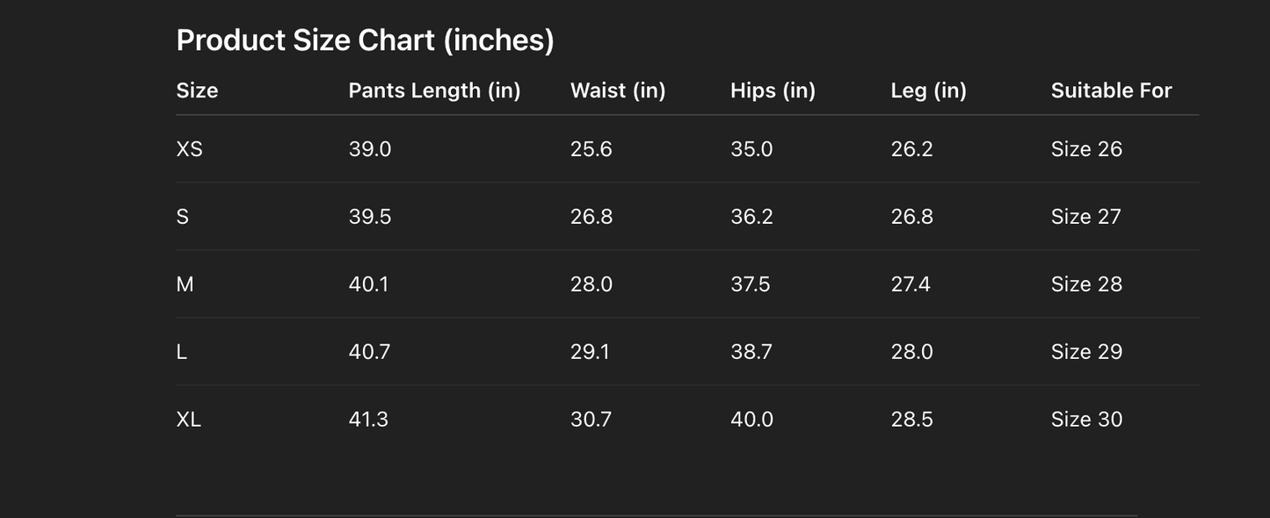Click the Suitable For column header
Screen dimensions: 1270x518
click(1111, 90)
